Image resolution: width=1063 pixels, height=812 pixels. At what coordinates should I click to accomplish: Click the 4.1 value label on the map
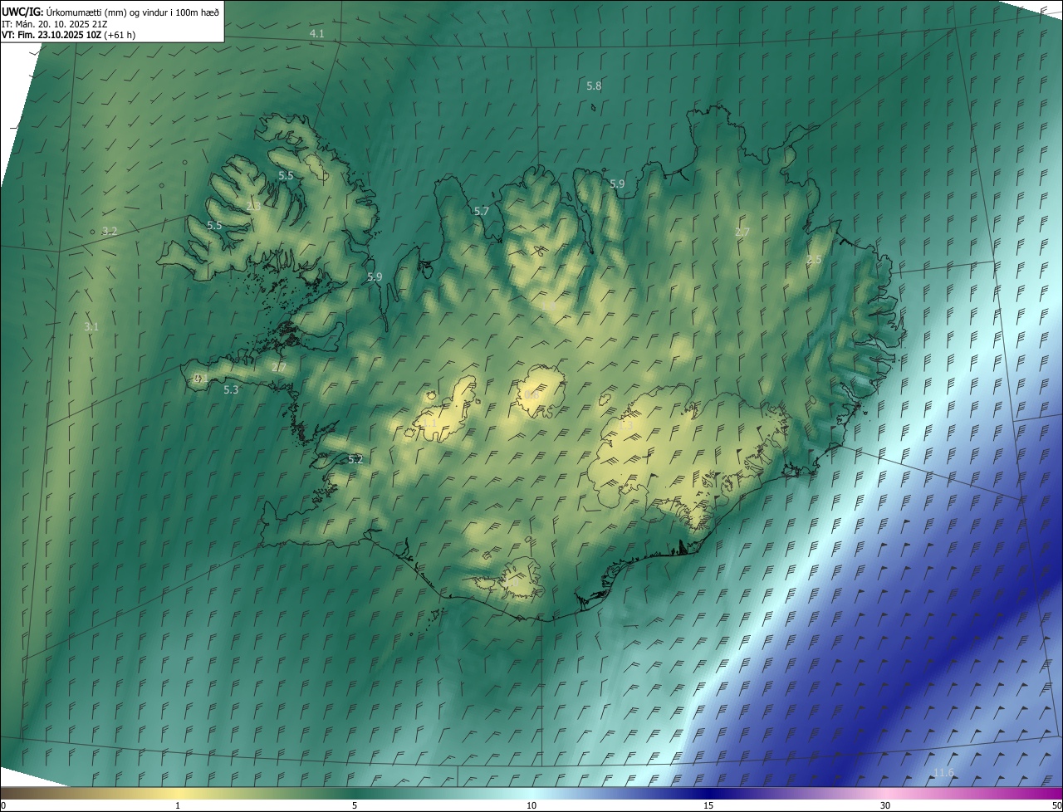tap(316, 33)
